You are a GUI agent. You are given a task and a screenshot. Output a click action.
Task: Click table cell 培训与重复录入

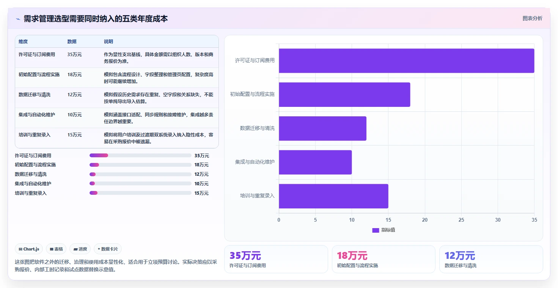35,135
